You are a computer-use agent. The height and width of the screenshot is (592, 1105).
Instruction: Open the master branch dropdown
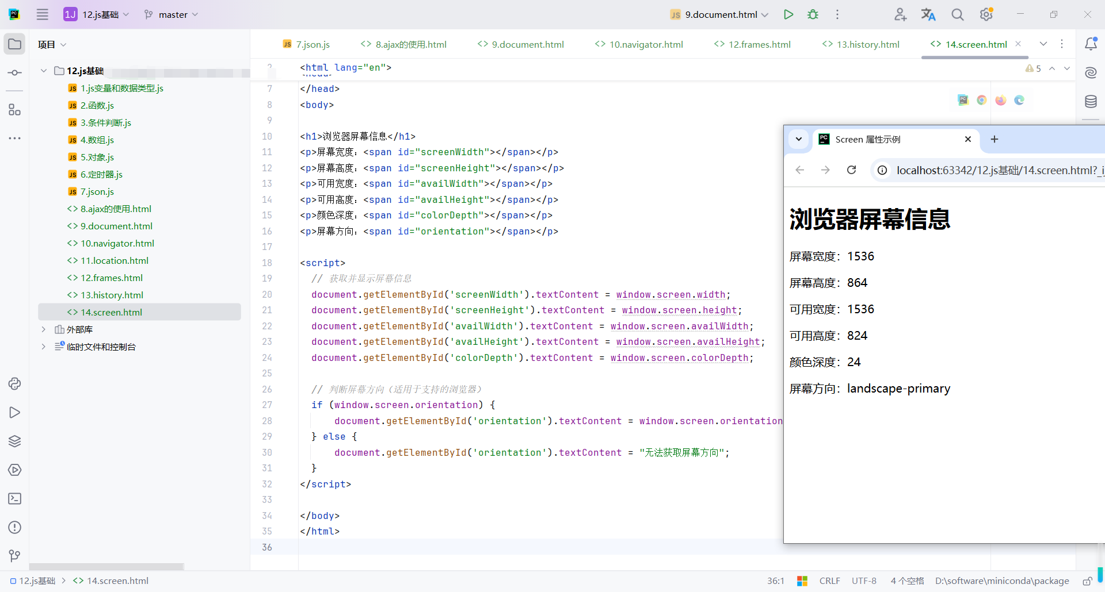click(x=172, y=14)
